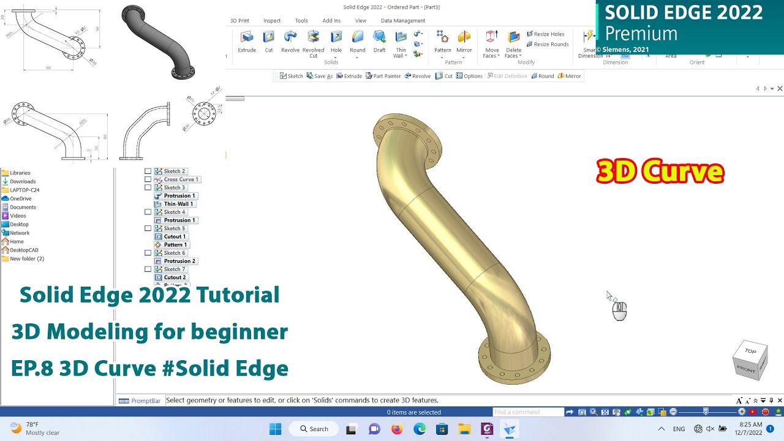Toggle the Sketch 5 checkbox

[x=148, y=228]
